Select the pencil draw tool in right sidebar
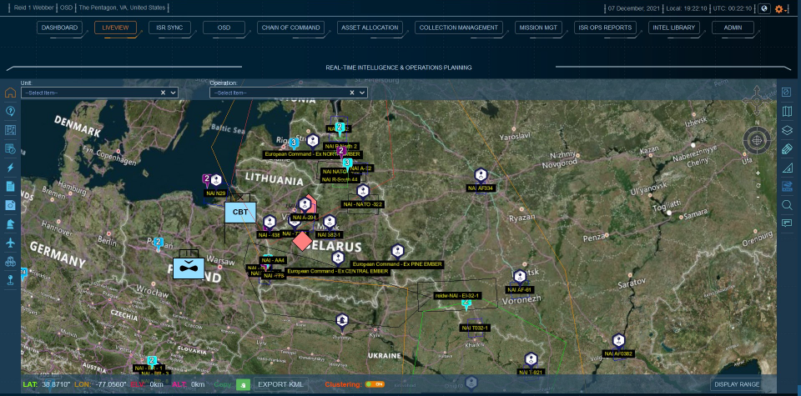The height and width of the screenshot is (396, 801). [x=787, y=149]
